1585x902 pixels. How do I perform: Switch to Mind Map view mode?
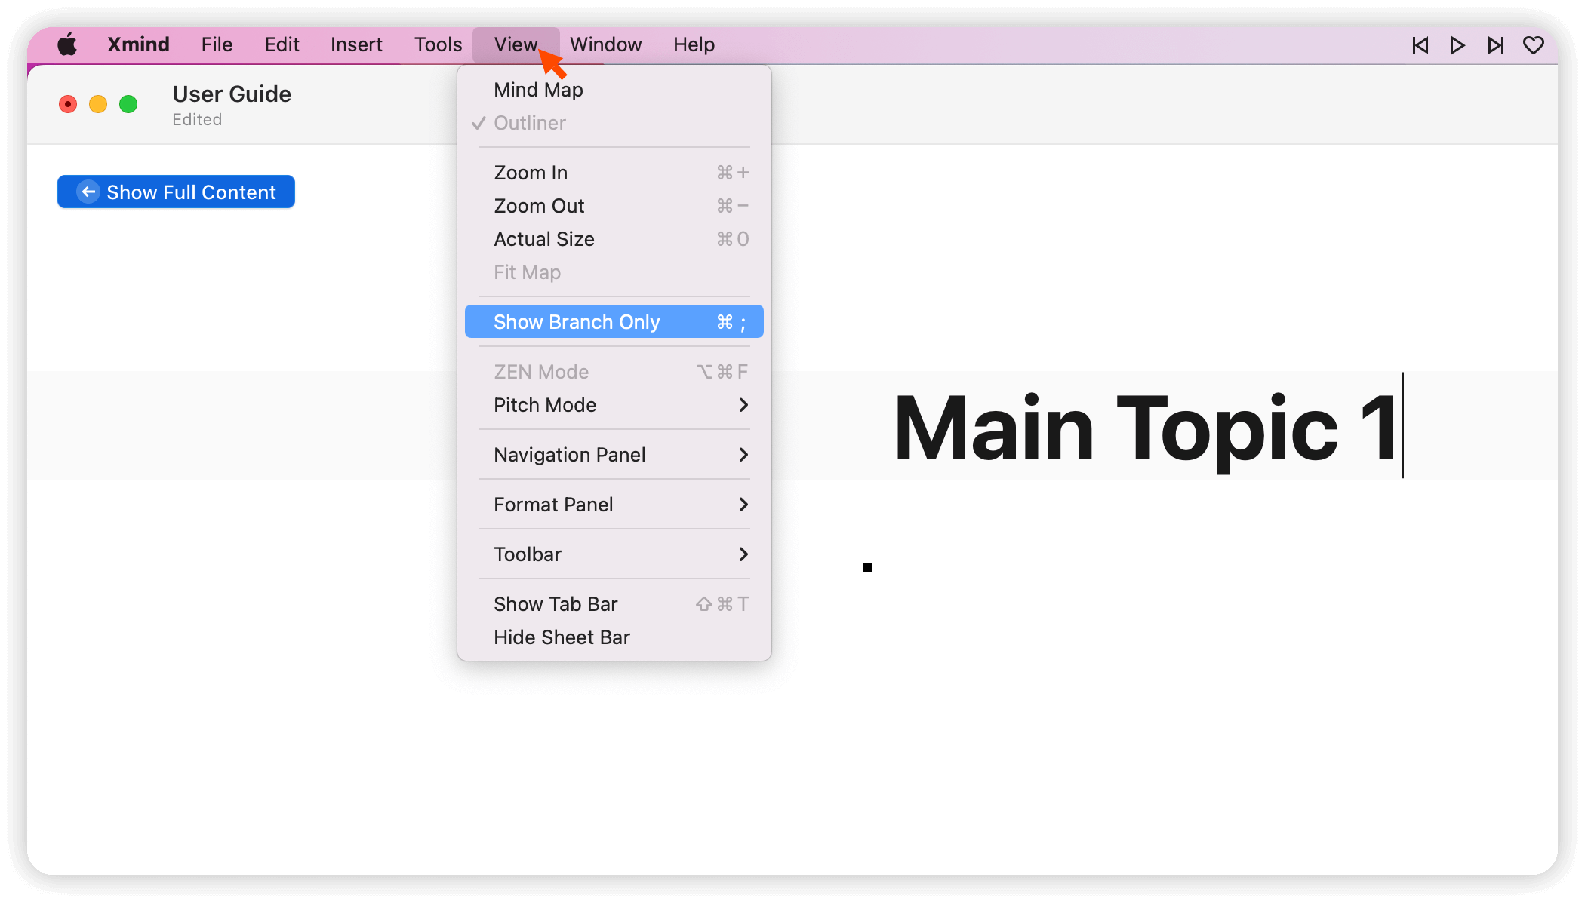point(538,90)
